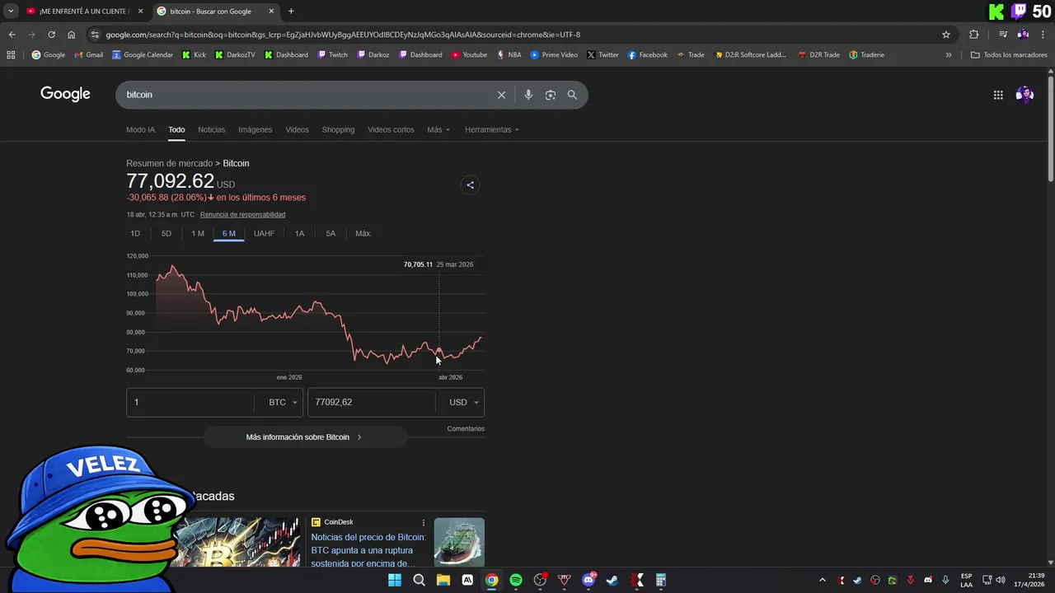The height and width of the screenshot is (593, 1055).
Task: Open the CoinDesk Bitcoin price news headline
Action: pyautogui.click(x=368, y=550)
